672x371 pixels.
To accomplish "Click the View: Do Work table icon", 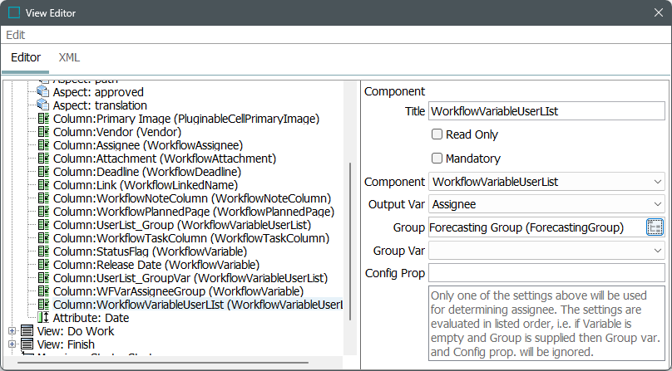I will [27, 331].
